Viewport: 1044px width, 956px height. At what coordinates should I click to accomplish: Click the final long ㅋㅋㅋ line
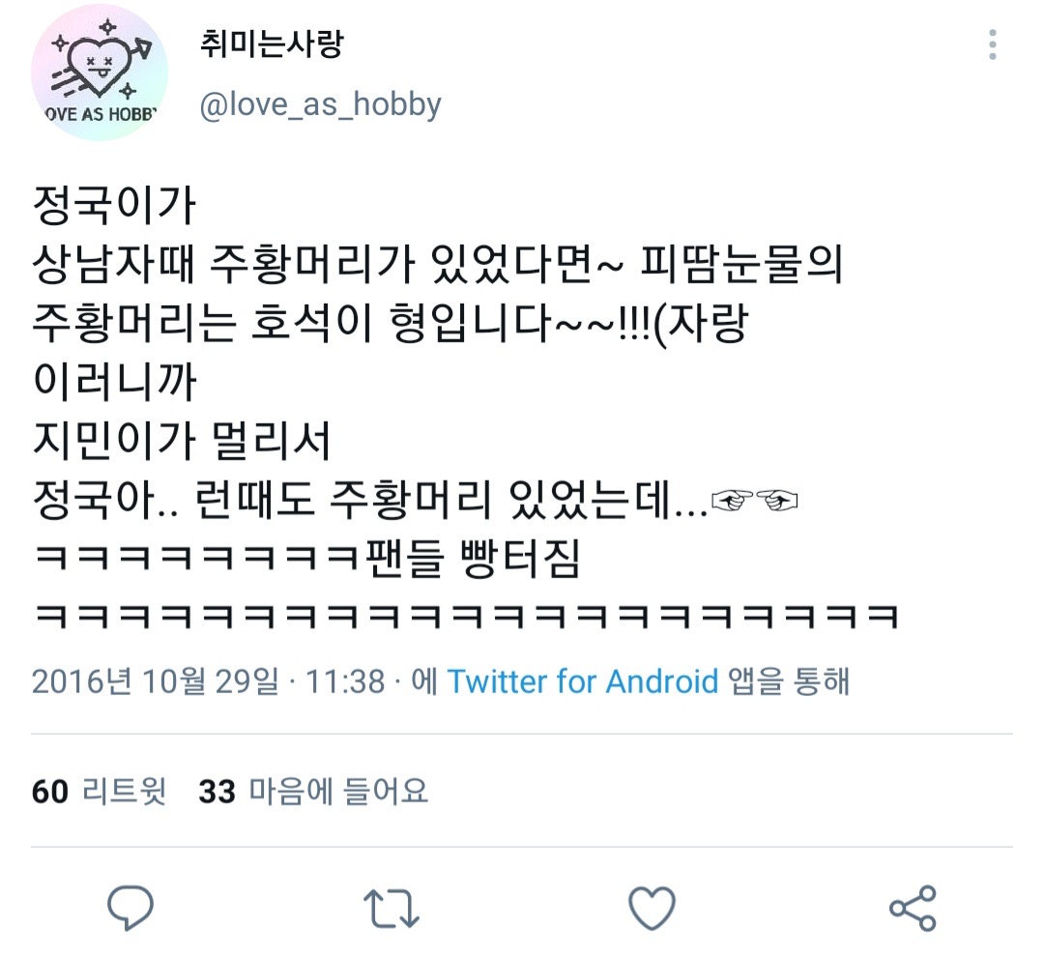point(466,617)
